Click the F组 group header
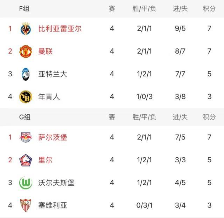 (24, 9)
